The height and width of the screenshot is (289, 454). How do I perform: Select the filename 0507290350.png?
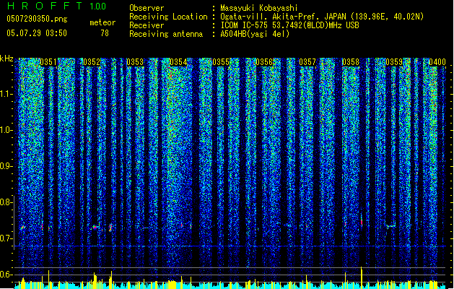coord(37,19)
